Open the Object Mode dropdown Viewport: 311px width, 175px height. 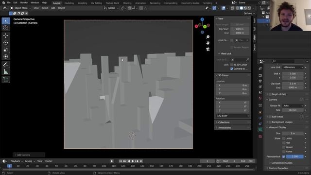click(20, 8)
